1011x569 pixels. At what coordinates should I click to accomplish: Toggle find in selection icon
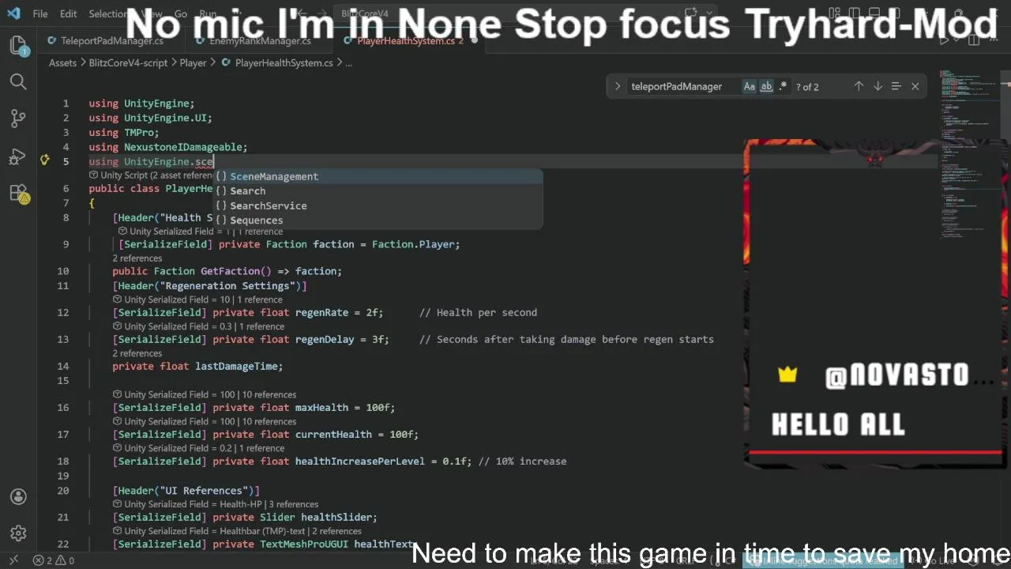896,86
